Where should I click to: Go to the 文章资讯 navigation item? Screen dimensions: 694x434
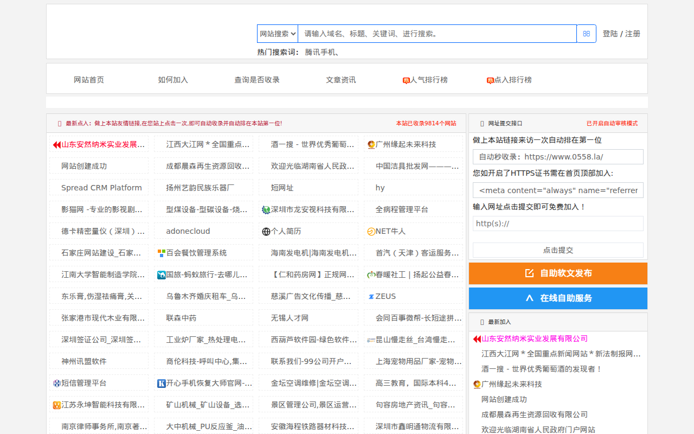click(x=340, y=80)
